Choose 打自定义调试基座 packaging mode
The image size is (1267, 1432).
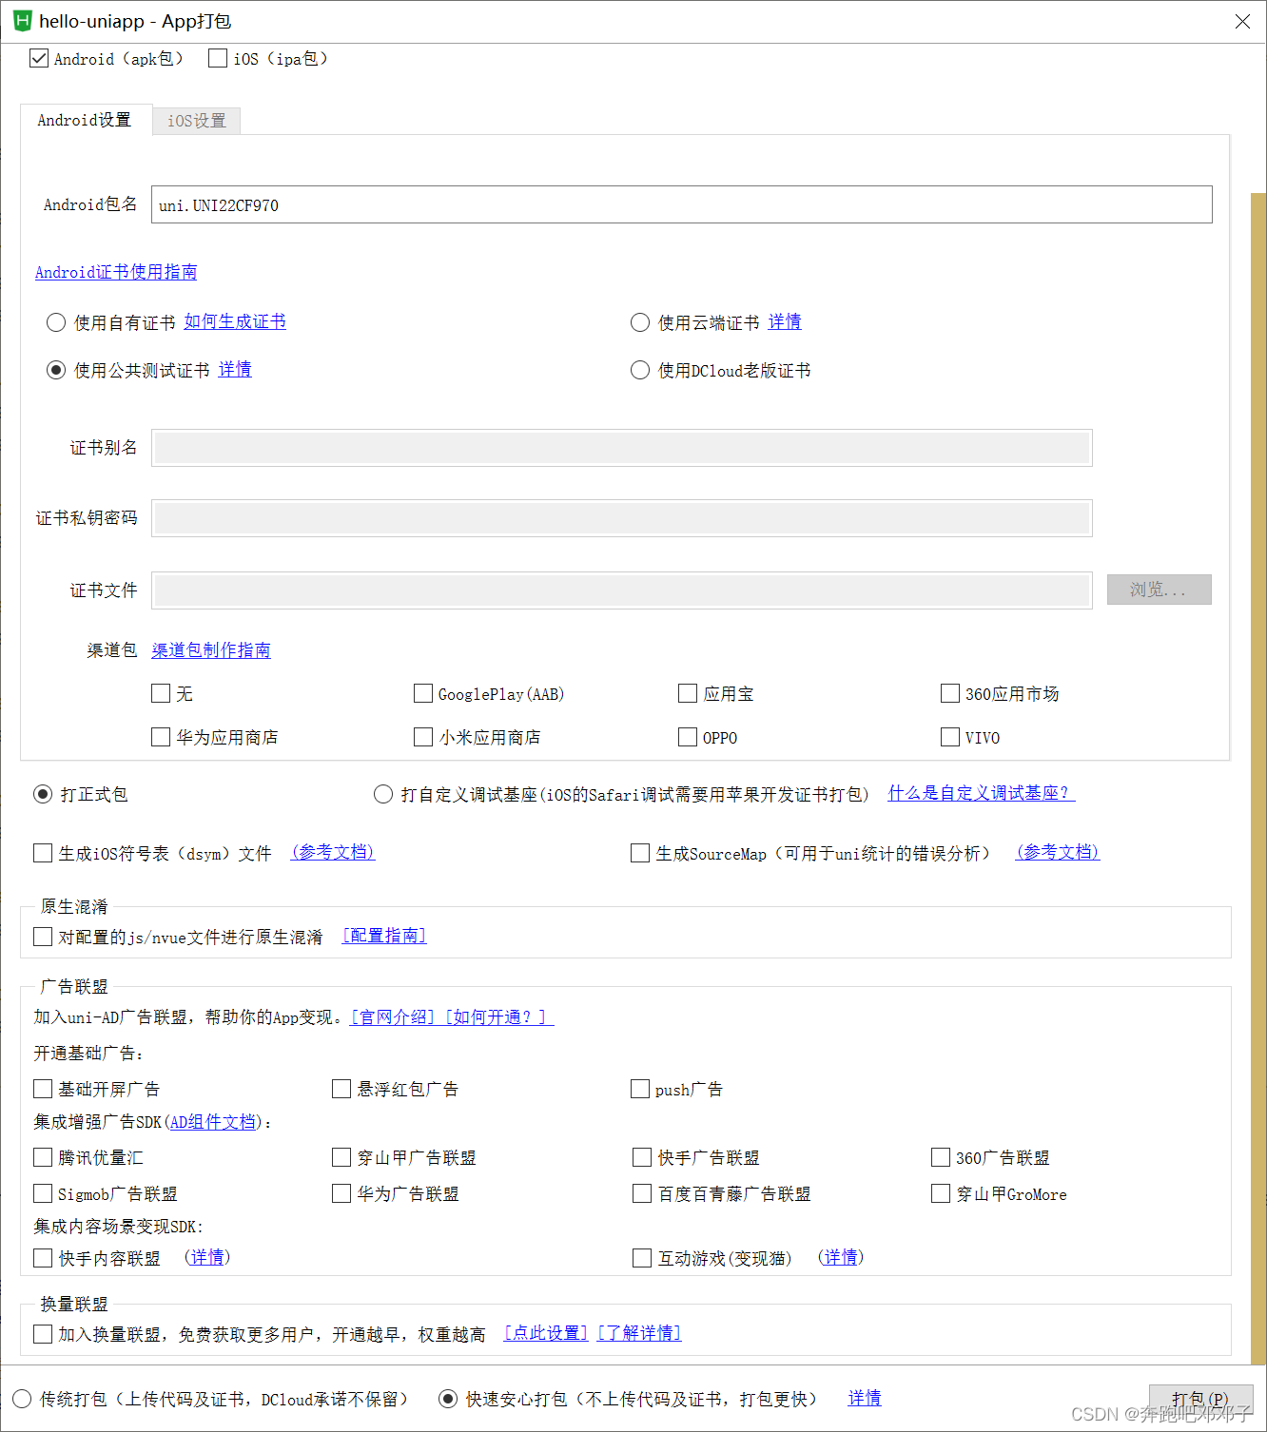[x=382, y=794]
